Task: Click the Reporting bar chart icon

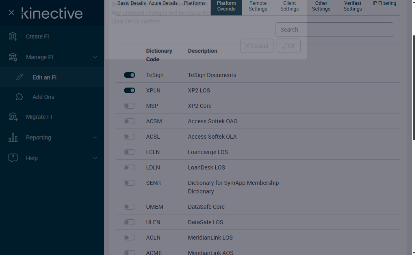Action: (x=13, y=137)
